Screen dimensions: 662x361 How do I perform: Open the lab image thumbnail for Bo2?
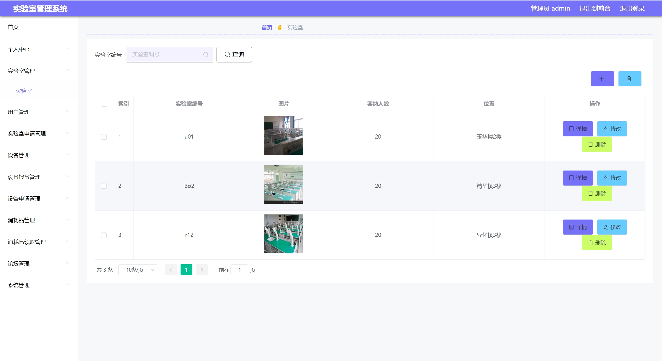[x=284, y=184]
